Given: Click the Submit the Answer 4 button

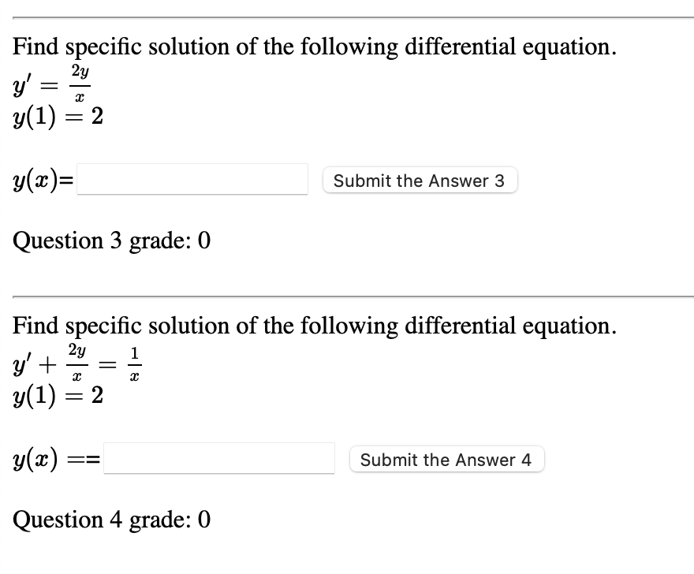Looking at the screenshot, I should (x=446, y=460).
